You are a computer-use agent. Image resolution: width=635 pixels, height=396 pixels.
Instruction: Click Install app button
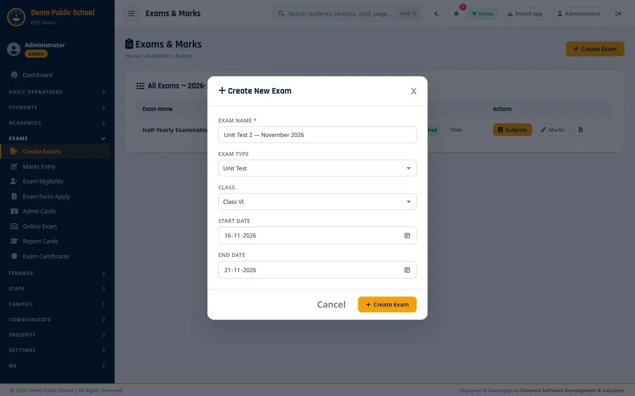(525, 14)
